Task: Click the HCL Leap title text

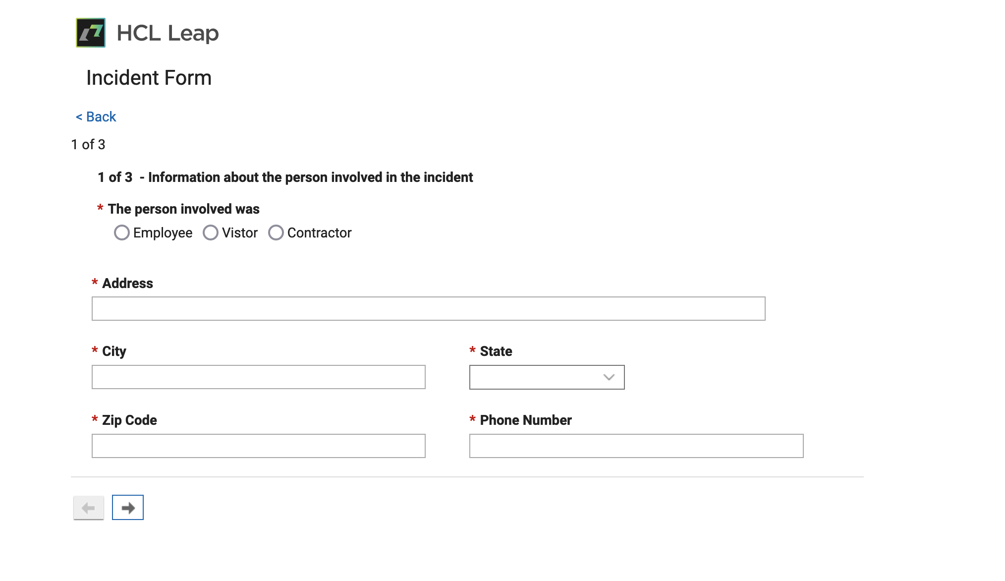Action: 167,33
